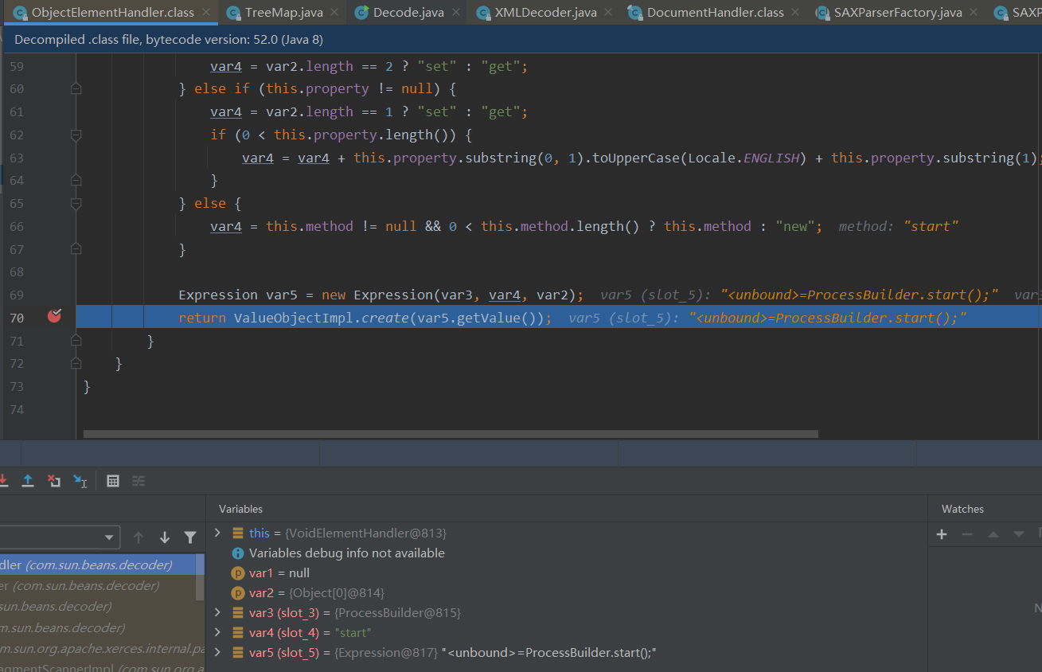The image size is (1042, 672).
Task: Close the ObjectElementHandler.class tab
Action: click(207, 13)
